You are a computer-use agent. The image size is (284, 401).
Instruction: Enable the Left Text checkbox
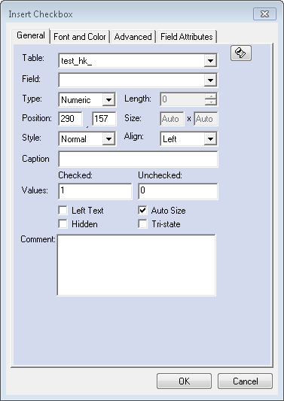63,211
